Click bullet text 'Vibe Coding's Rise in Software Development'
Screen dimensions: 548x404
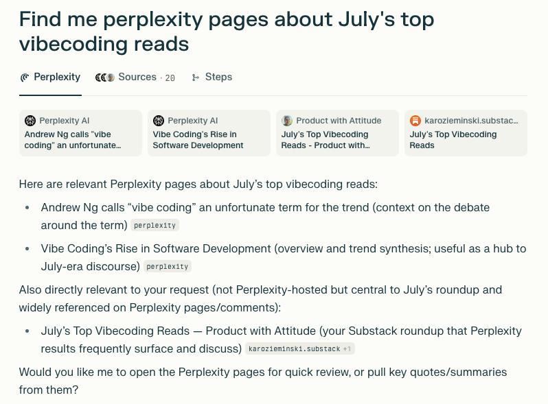click(284, 258)
